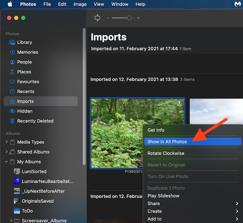Open the People album icon
The width and height of the screenshot is (243, 223).
[x=12, y=62]
